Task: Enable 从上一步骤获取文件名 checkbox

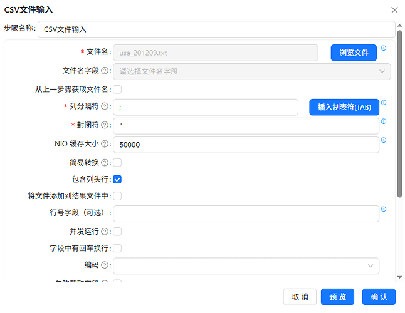Action: [117, 90]
